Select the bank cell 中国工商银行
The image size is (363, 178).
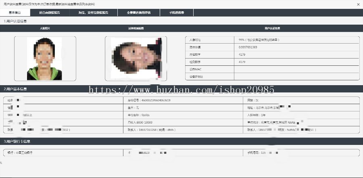pos(63,153)
